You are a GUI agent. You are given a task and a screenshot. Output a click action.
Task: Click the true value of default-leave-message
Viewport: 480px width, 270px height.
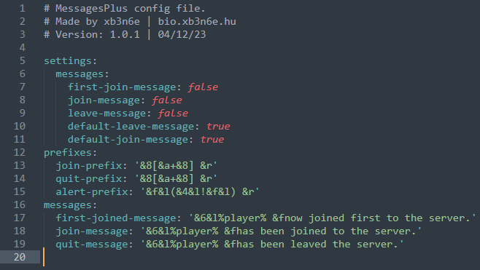(218, 127)
